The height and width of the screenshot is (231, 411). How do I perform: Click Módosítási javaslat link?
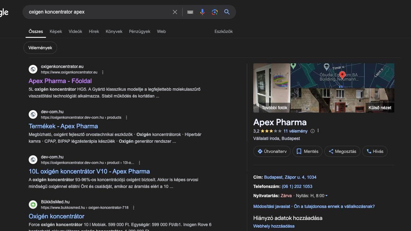pyautogui.click(x=272, y=206)
